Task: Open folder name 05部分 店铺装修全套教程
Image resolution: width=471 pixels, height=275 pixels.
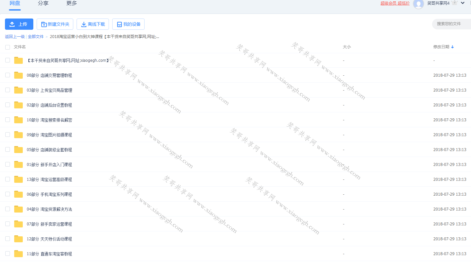Action: [x=50, y=150]
